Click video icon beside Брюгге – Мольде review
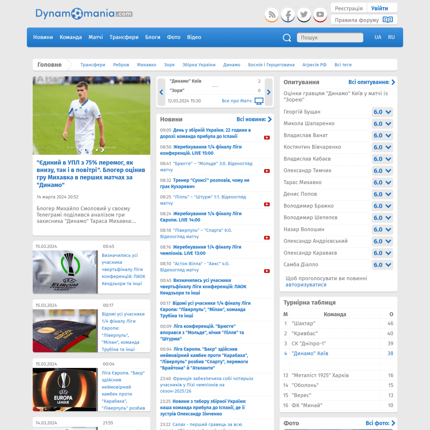The image size is (430, 430). (x=267, y=171)
